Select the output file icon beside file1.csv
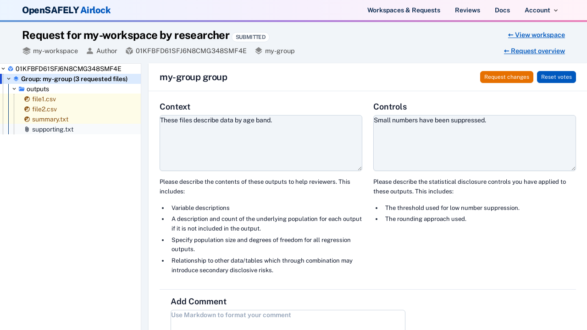 (x=26, y=99)
